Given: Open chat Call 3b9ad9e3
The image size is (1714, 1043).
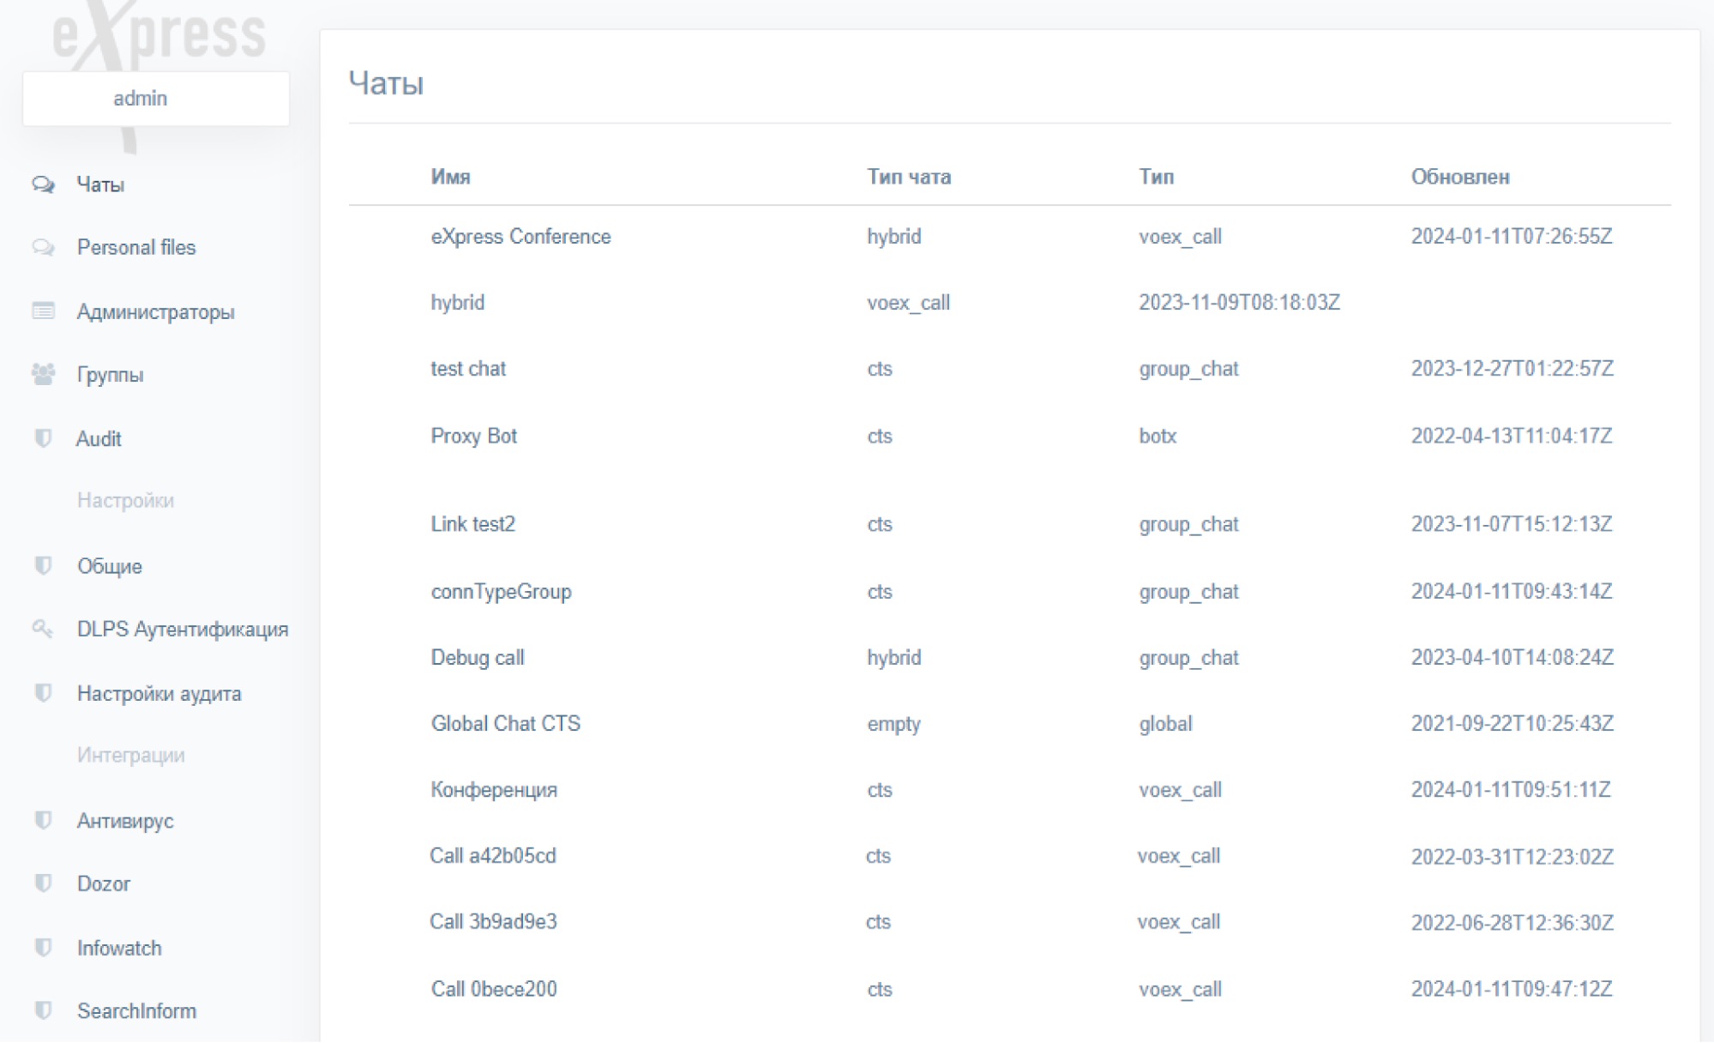Looking at the screenshot, I should point(493,922).
